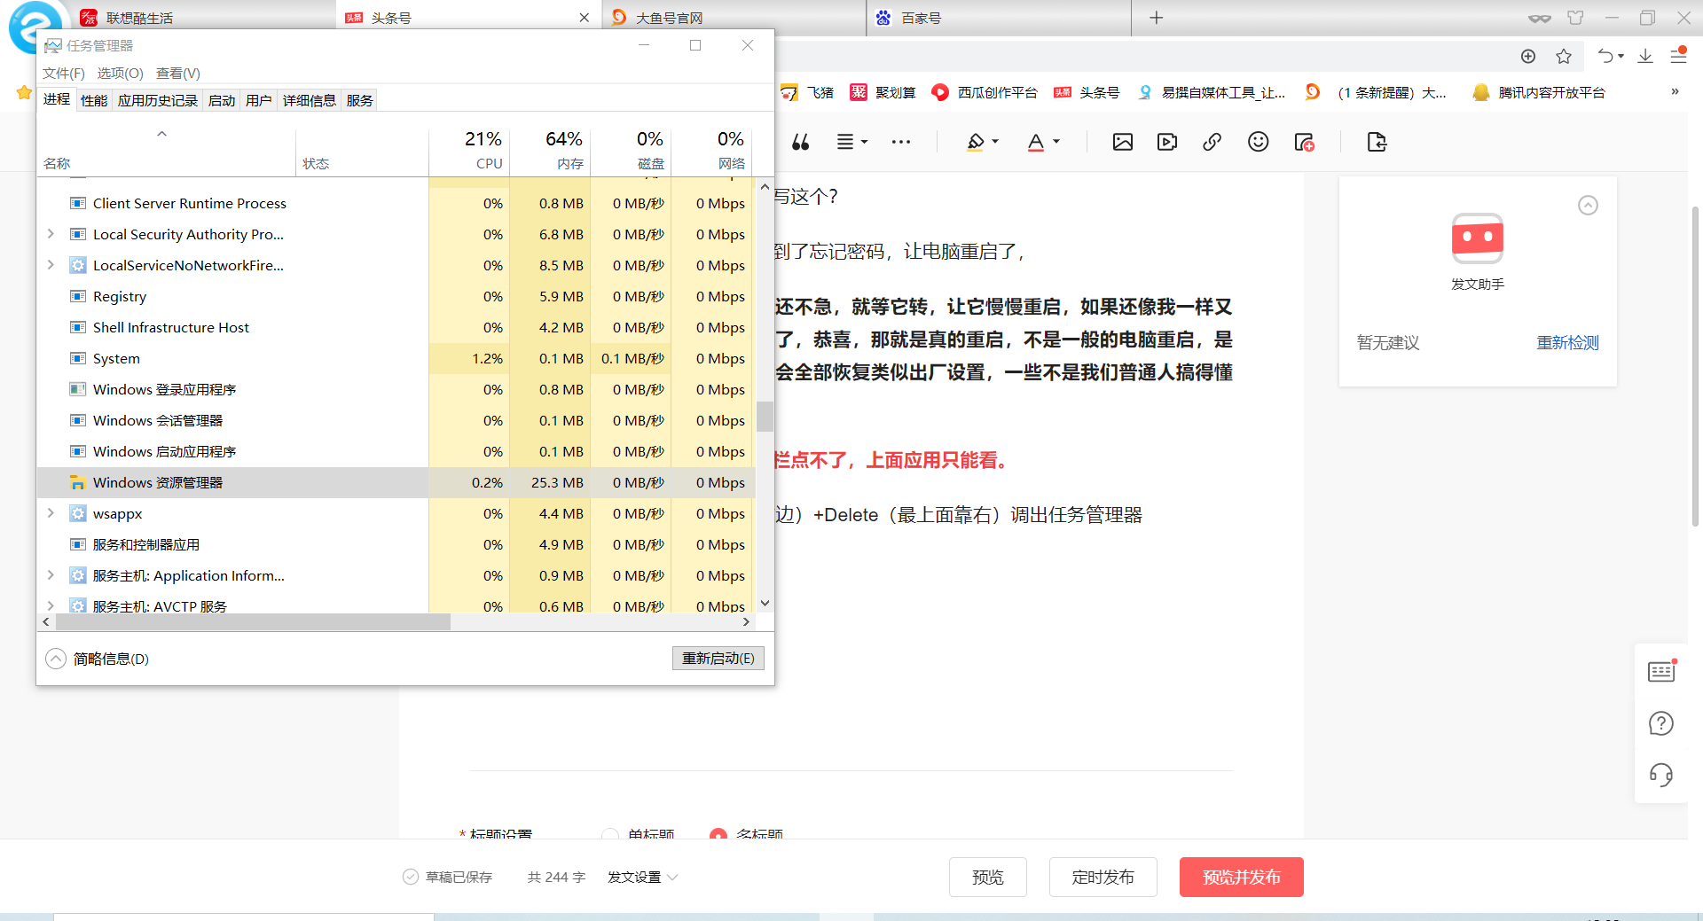
Task: Open the font color dropdown arrow
Action: click(x=1056, y=142)
